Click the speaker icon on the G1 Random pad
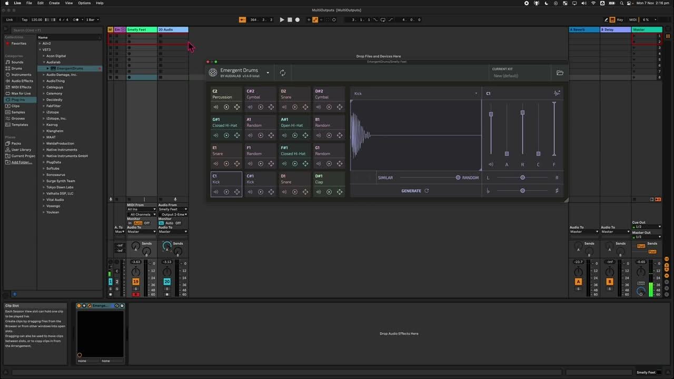Viewport: 674px width, 379px height. click(318, 164)
